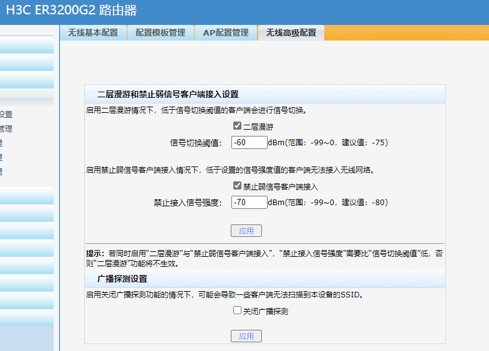This screenshot has height=351, width=489.
Task: Click the 禁止接入信号强度 range hint with 建议值 -80
Action: click(328, 202)
